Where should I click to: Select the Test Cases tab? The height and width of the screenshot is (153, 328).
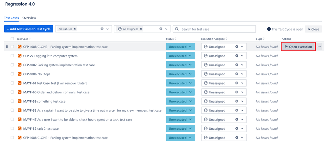point(12,18)
